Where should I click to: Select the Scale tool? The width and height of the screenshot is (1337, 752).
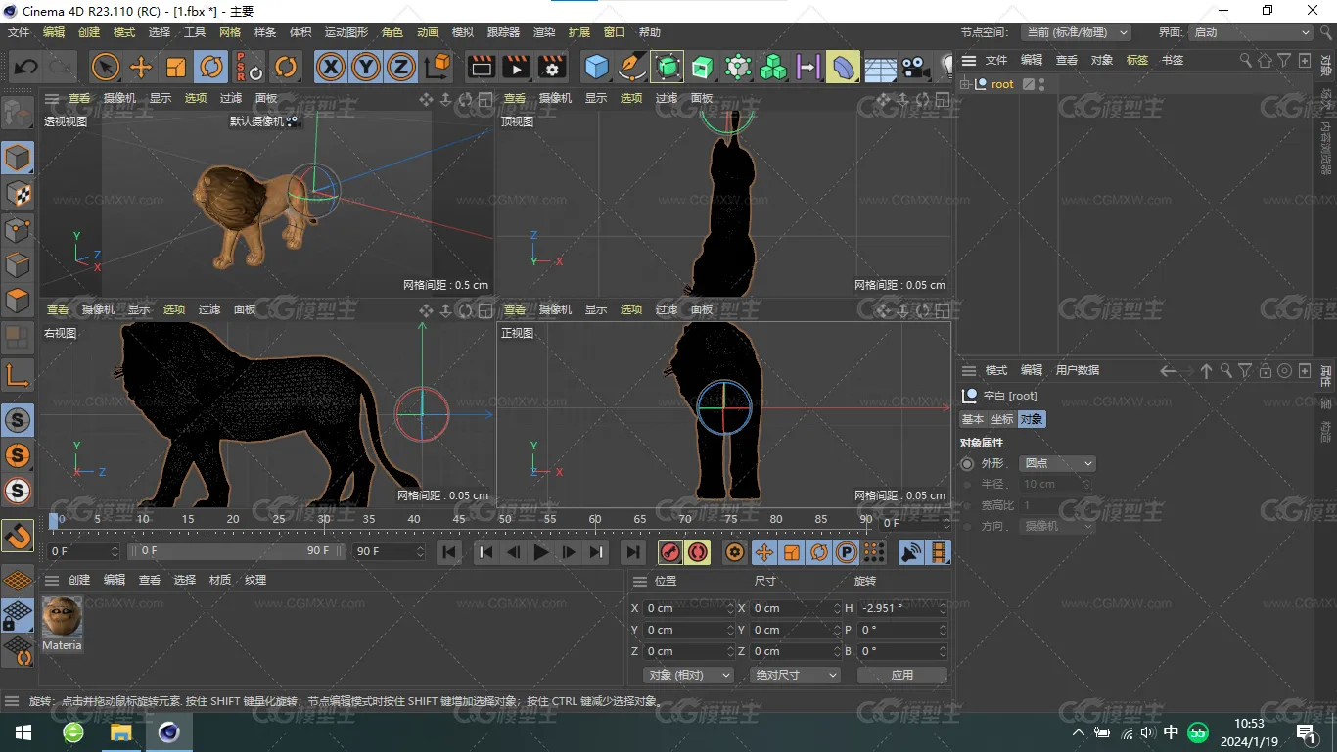pyautogui.click(x=176, y=67)
